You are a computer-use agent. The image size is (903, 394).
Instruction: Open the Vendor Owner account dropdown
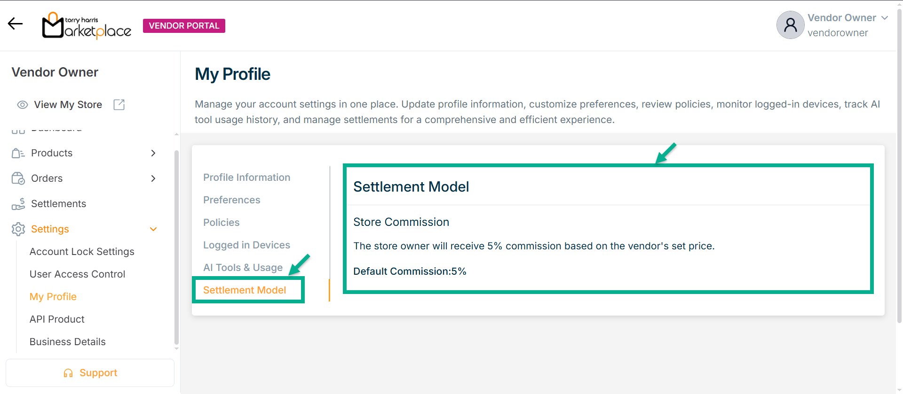(x=884, y=18)
